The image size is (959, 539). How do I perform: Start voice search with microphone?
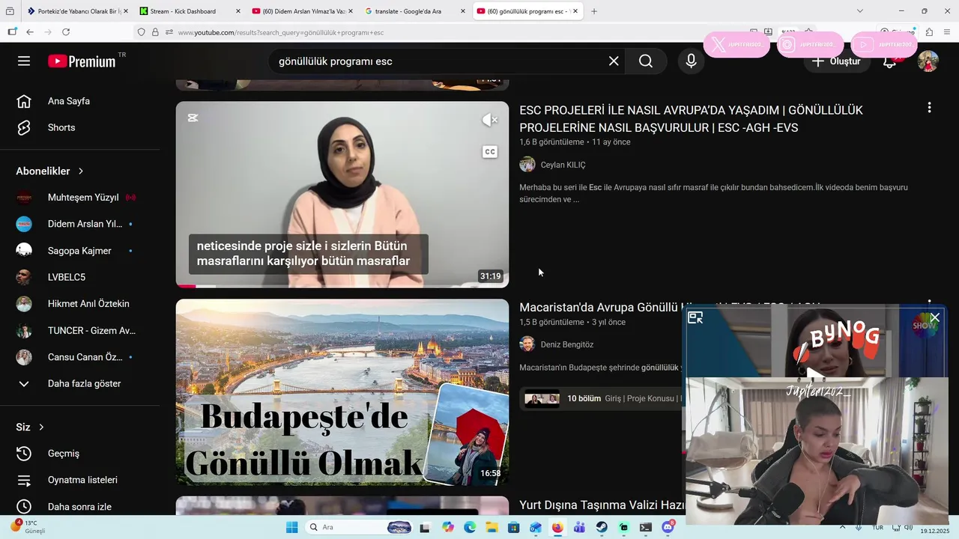692,61
